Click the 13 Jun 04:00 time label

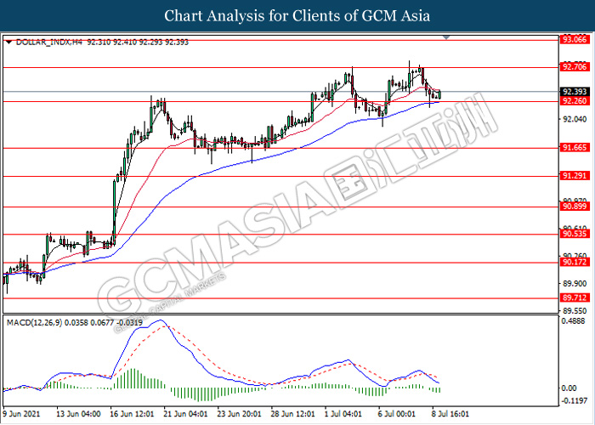[78, 414]
